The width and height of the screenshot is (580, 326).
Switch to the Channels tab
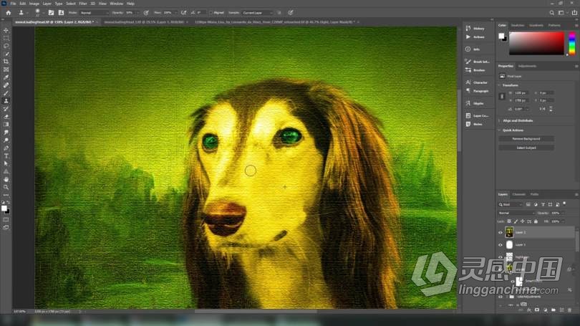(518, 194)
